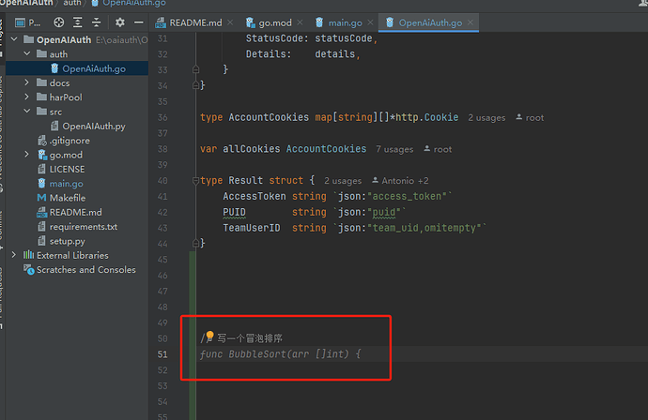The height and width of the screenshot is (420, 648).
Task: Click the auth breadcrumb
Action: pyautogui.click(x=72, y=3)
